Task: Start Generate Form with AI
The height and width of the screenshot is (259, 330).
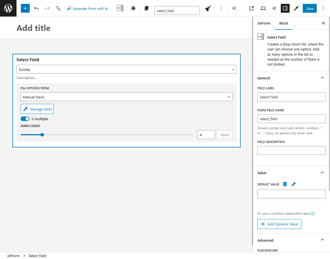Action: pyautogui.click(x=87, y=8)
